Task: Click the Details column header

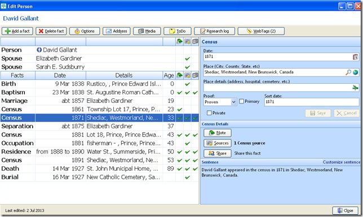Action: coord(124,75)
